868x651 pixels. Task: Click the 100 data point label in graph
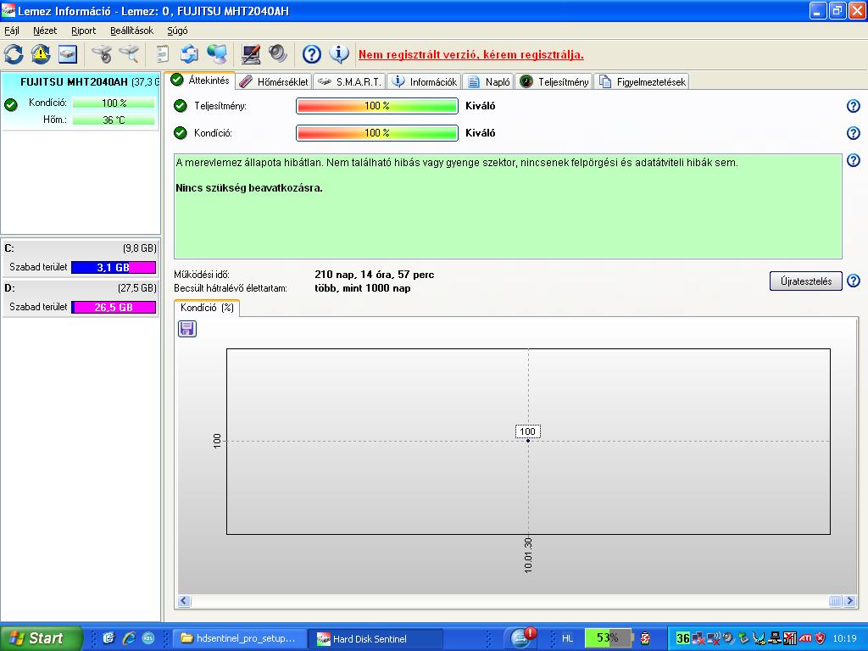(527, 431)
